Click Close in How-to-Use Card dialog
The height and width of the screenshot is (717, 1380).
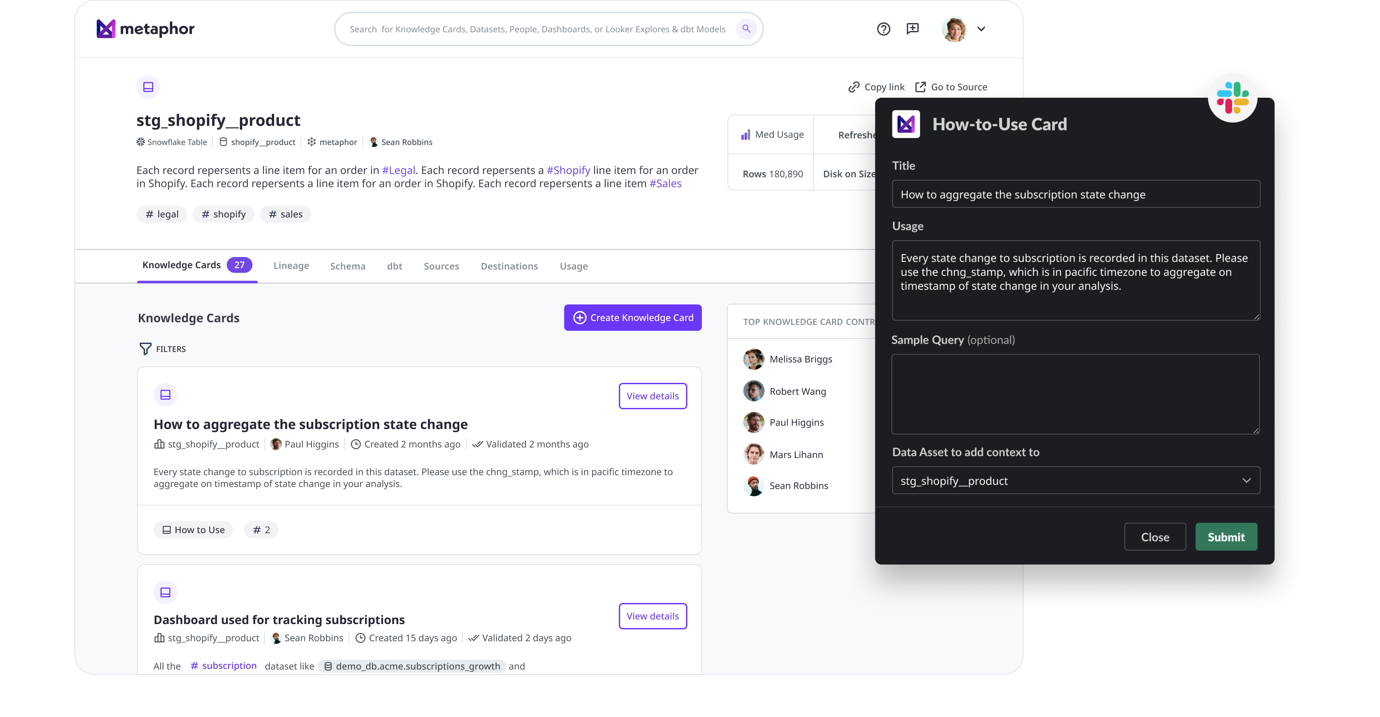1155,537
